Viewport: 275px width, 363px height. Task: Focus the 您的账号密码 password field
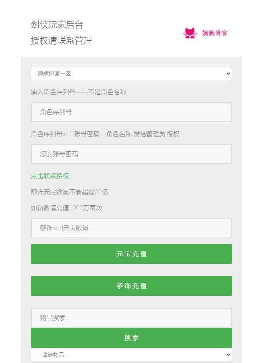pyautogui.click(x=132, y=154)
